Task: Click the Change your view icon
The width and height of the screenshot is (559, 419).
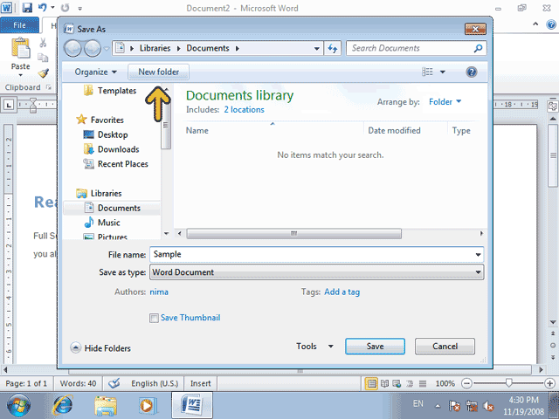Action: (427, 72)
